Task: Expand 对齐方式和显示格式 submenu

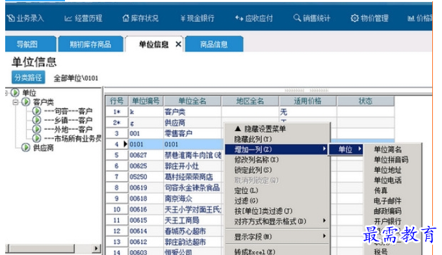Action: (278, 221)
